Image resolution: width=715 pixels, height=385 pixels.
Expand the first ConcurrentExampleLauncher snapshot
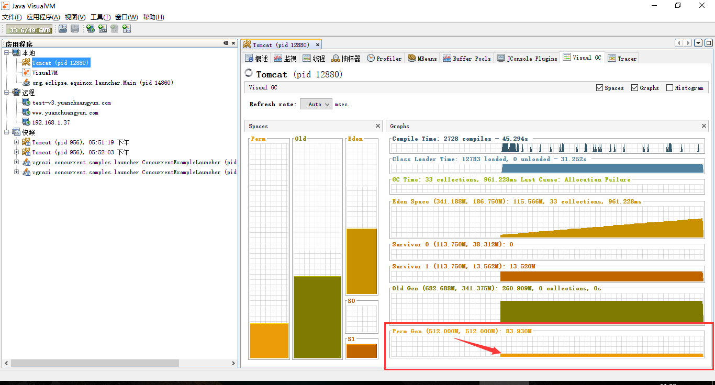click(17, 162)
